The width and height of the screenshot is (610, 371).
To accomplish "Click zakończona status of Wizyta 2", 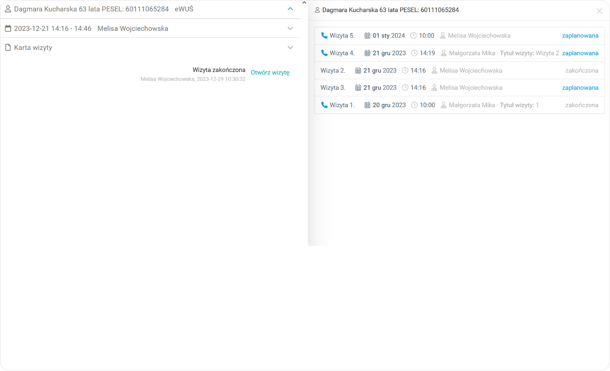I will tap(581, 70).
